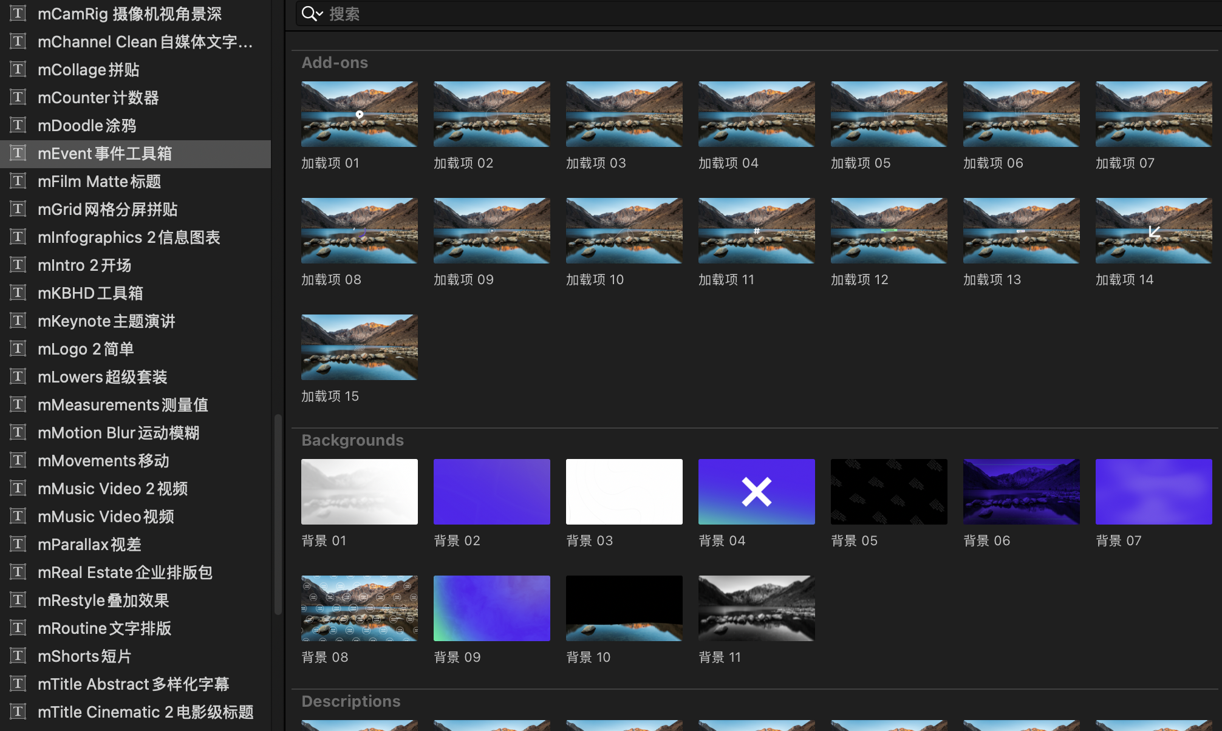This screenshot has height=731, width=1222.
Task: Select mCamRig 摄像机视角景深 category
Action: click(135, 14)
